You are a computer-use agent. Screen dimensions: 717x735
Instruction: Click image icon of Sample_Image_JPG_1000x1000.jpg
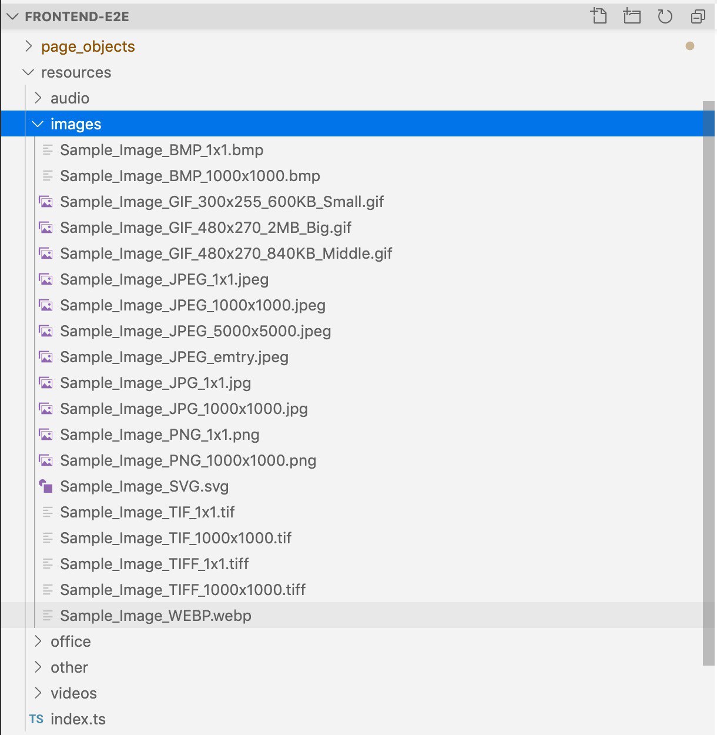[x=46, y=409]
